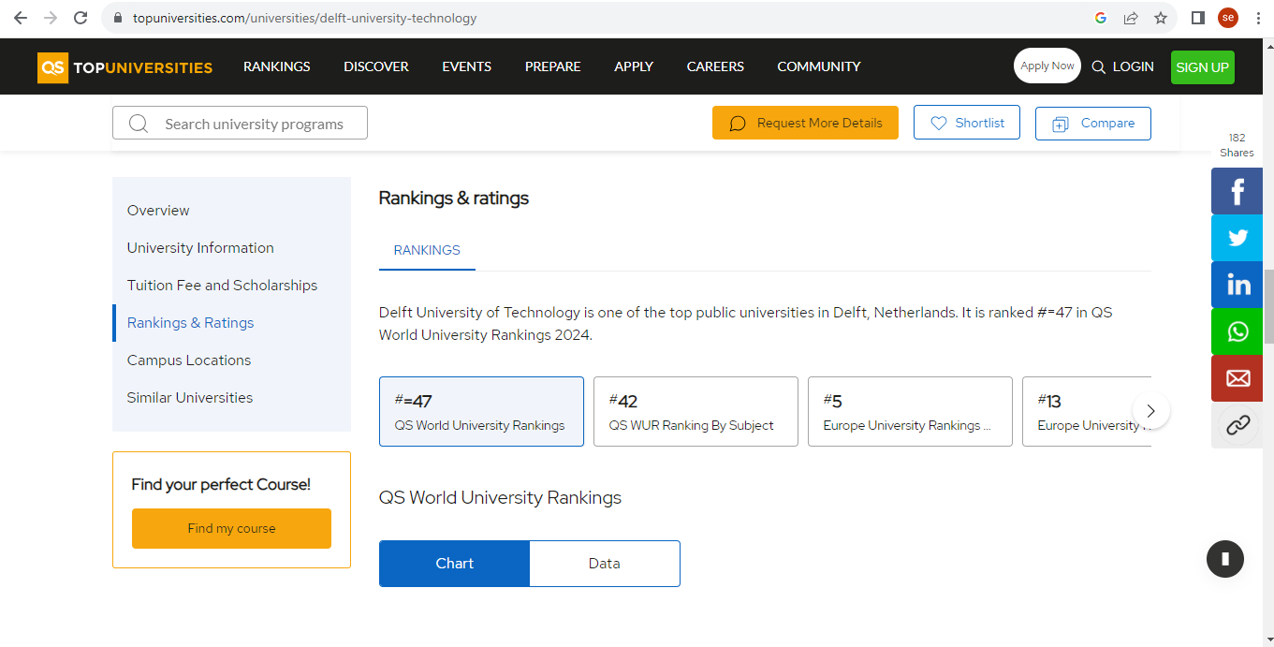This screenshot has width=1274, height=647.
Task: Open the DISCOVER nav menu
Action: coord(376,66)
